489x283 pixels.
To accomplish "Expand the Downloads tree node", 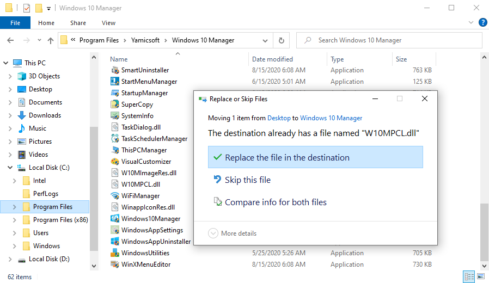I will click(10, 115).
